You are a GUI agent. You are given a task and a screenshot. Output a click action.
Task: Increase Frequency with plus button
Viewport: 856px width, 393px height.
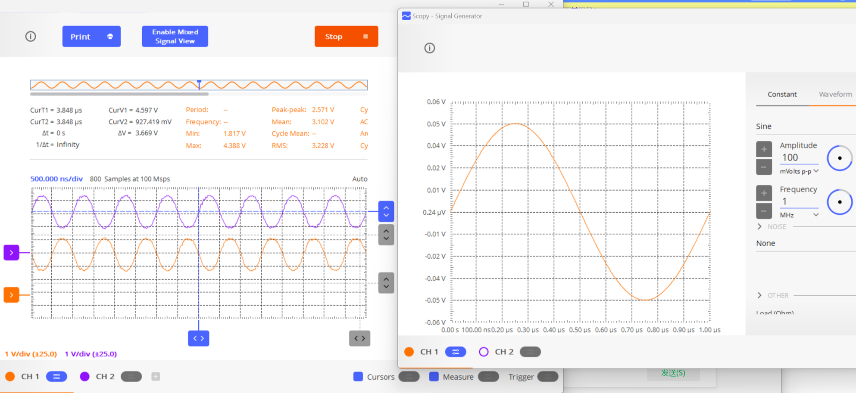tap(764, 193)
